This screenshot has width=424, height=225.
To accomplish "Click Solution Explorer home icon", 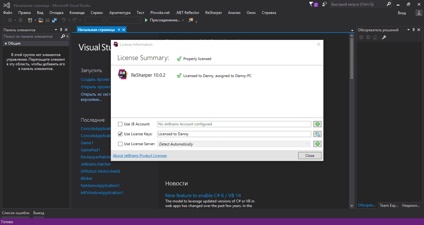I will point(375,37).
